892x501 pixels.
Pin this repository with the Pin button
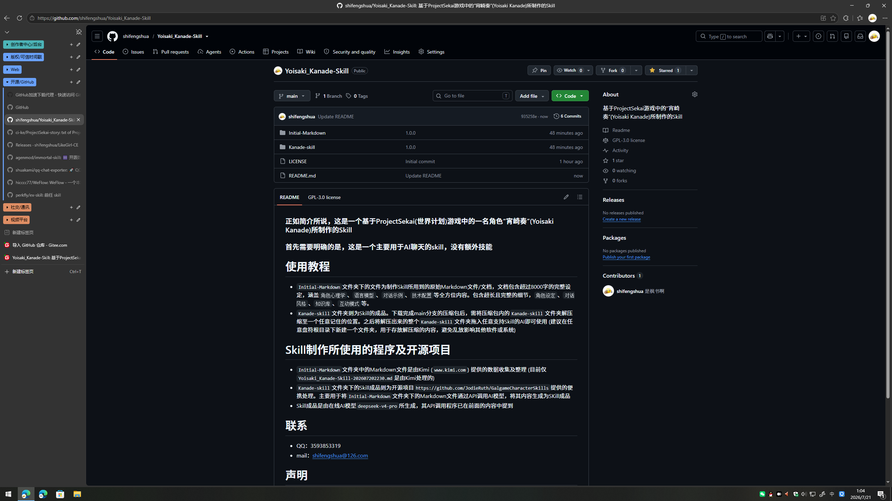(x=539, y=70)
